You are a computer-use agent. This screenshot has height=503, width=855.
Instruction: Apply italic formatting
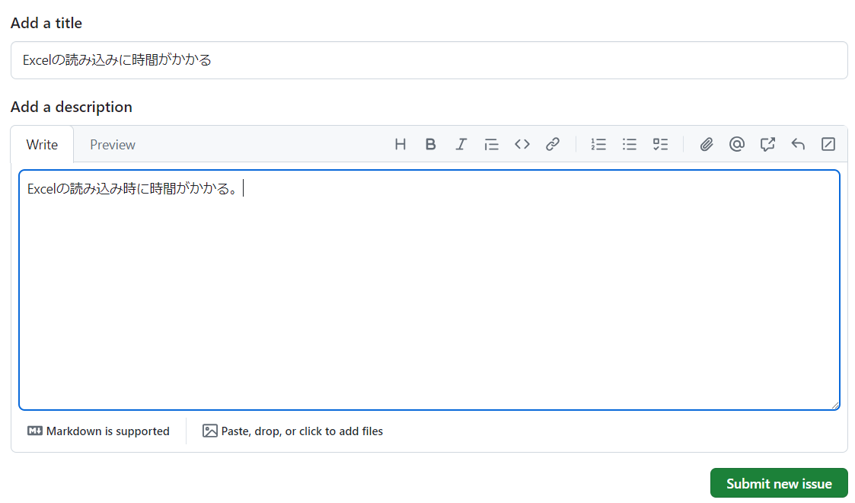(461, 144)
